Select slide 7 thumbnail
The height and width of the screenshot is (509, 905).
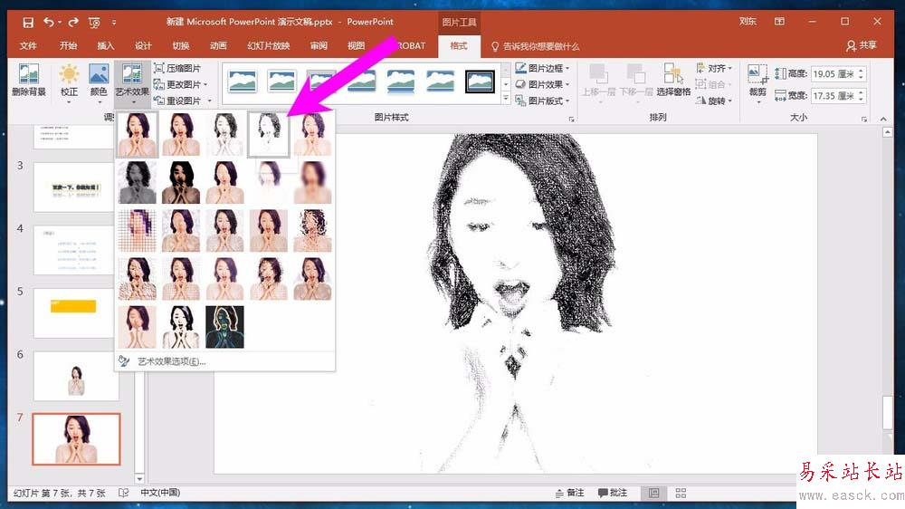pyautogui.click(x=76, y=439)
